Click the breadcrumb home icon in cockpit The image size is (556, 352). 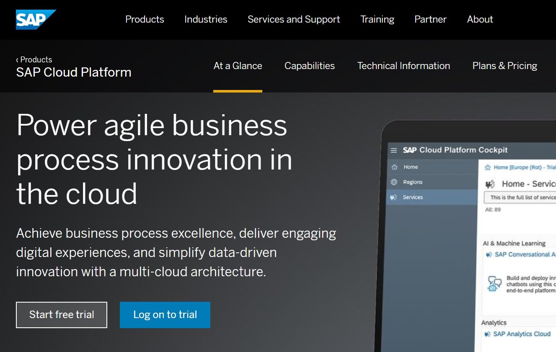pyautogui.click(x=488, y=167)
